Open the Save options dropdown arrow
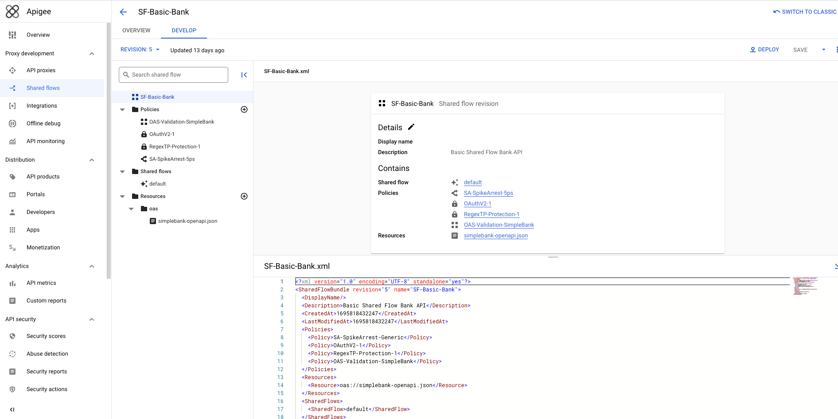Screen dimensions: 838x419 (x=824, y=50)
